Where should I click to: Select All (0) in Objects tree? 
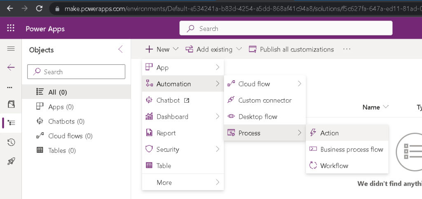[76, 92]
